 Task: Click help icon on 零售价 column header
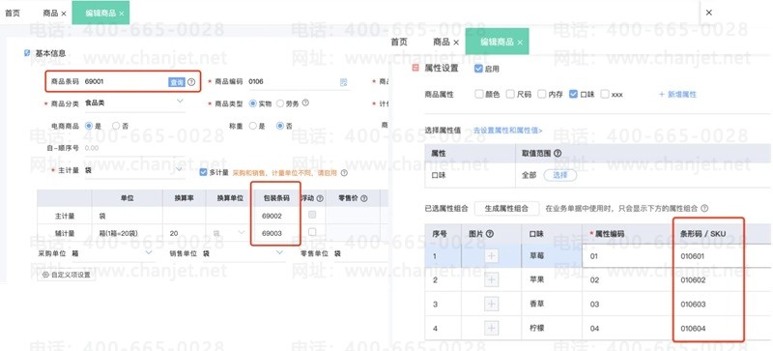coord(364,198)
